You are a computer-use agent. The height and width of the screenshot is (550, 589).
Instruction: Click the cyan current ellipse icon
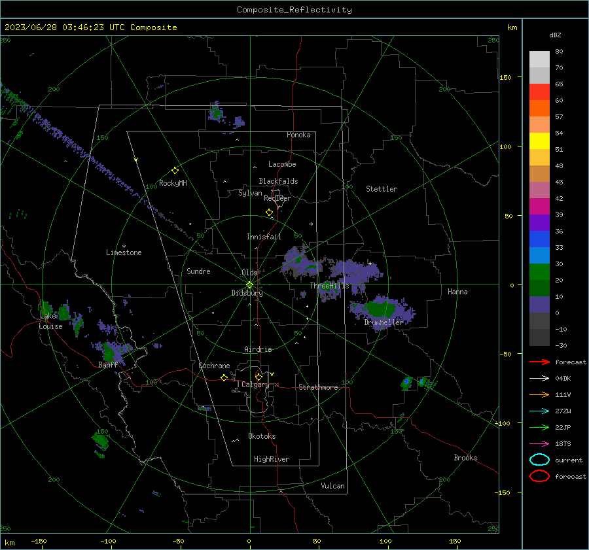coord(539,460)
